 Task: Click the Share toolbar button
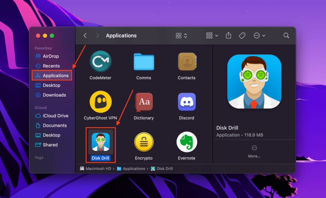[x=228, y=36]
